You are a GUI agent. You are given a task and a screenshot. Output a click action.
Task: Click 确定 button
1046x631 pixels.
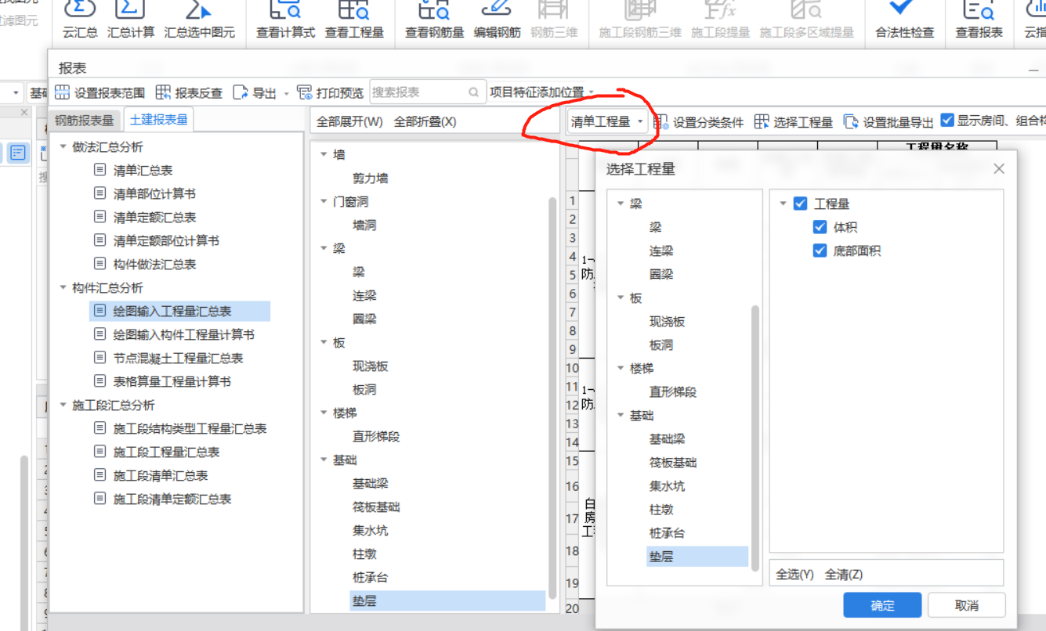pos(882,605)
